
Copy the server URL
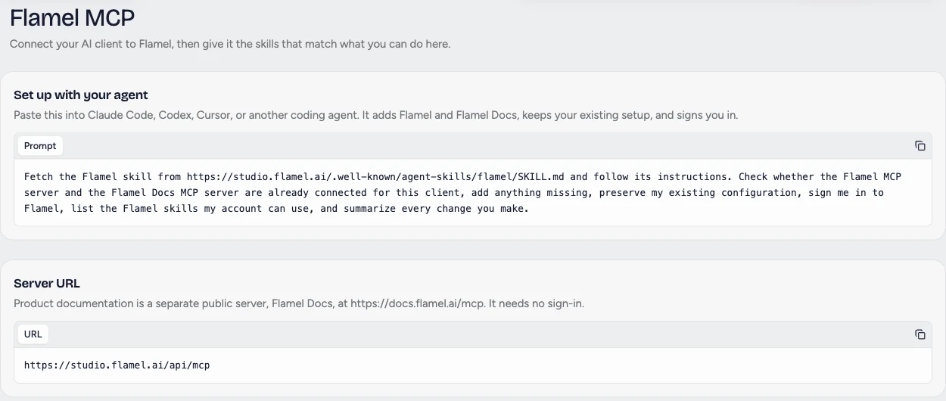(920, 334)
